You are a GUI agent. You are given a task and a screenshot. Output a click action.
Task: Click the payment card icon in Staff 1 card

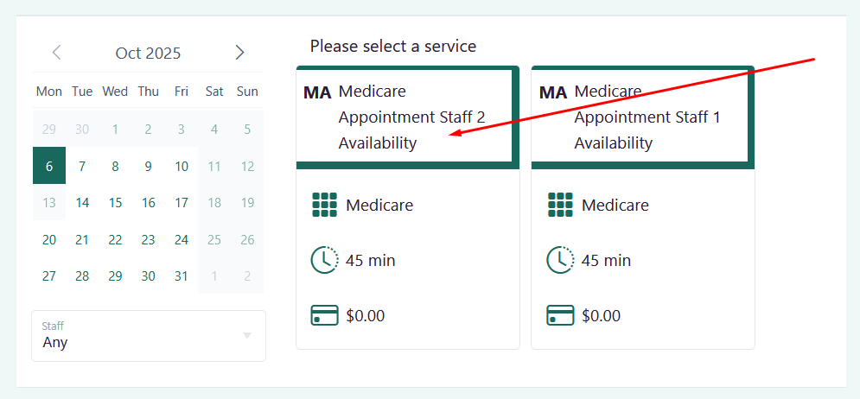point(560,315)
